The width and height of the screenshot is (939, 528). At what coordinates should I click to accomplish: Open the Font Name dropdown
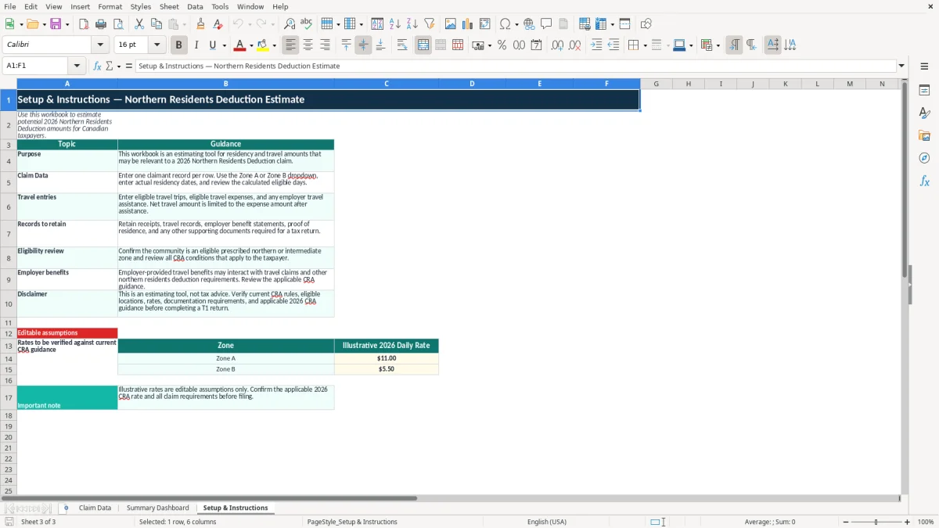100,45
